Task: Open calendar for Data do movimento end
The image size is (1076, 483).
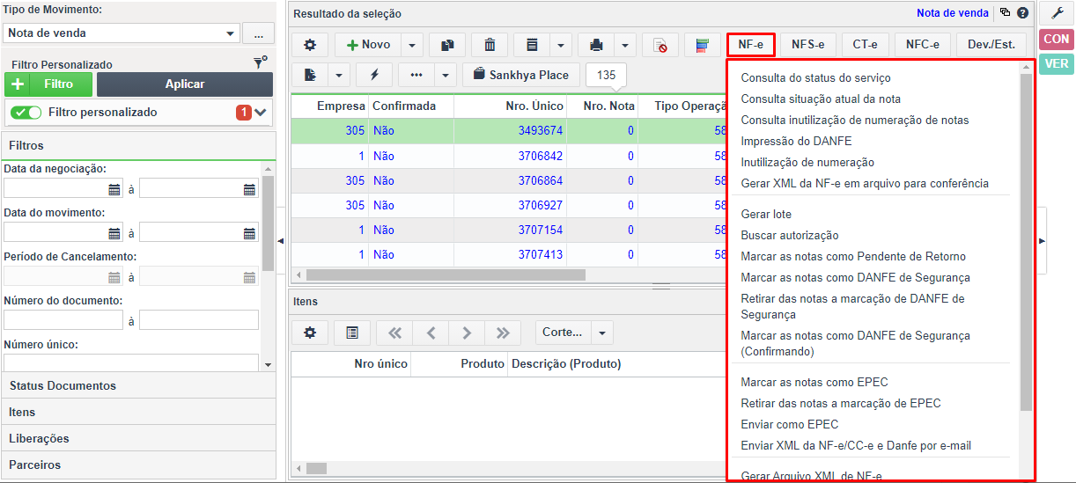Action: click(x=249, y=232)
